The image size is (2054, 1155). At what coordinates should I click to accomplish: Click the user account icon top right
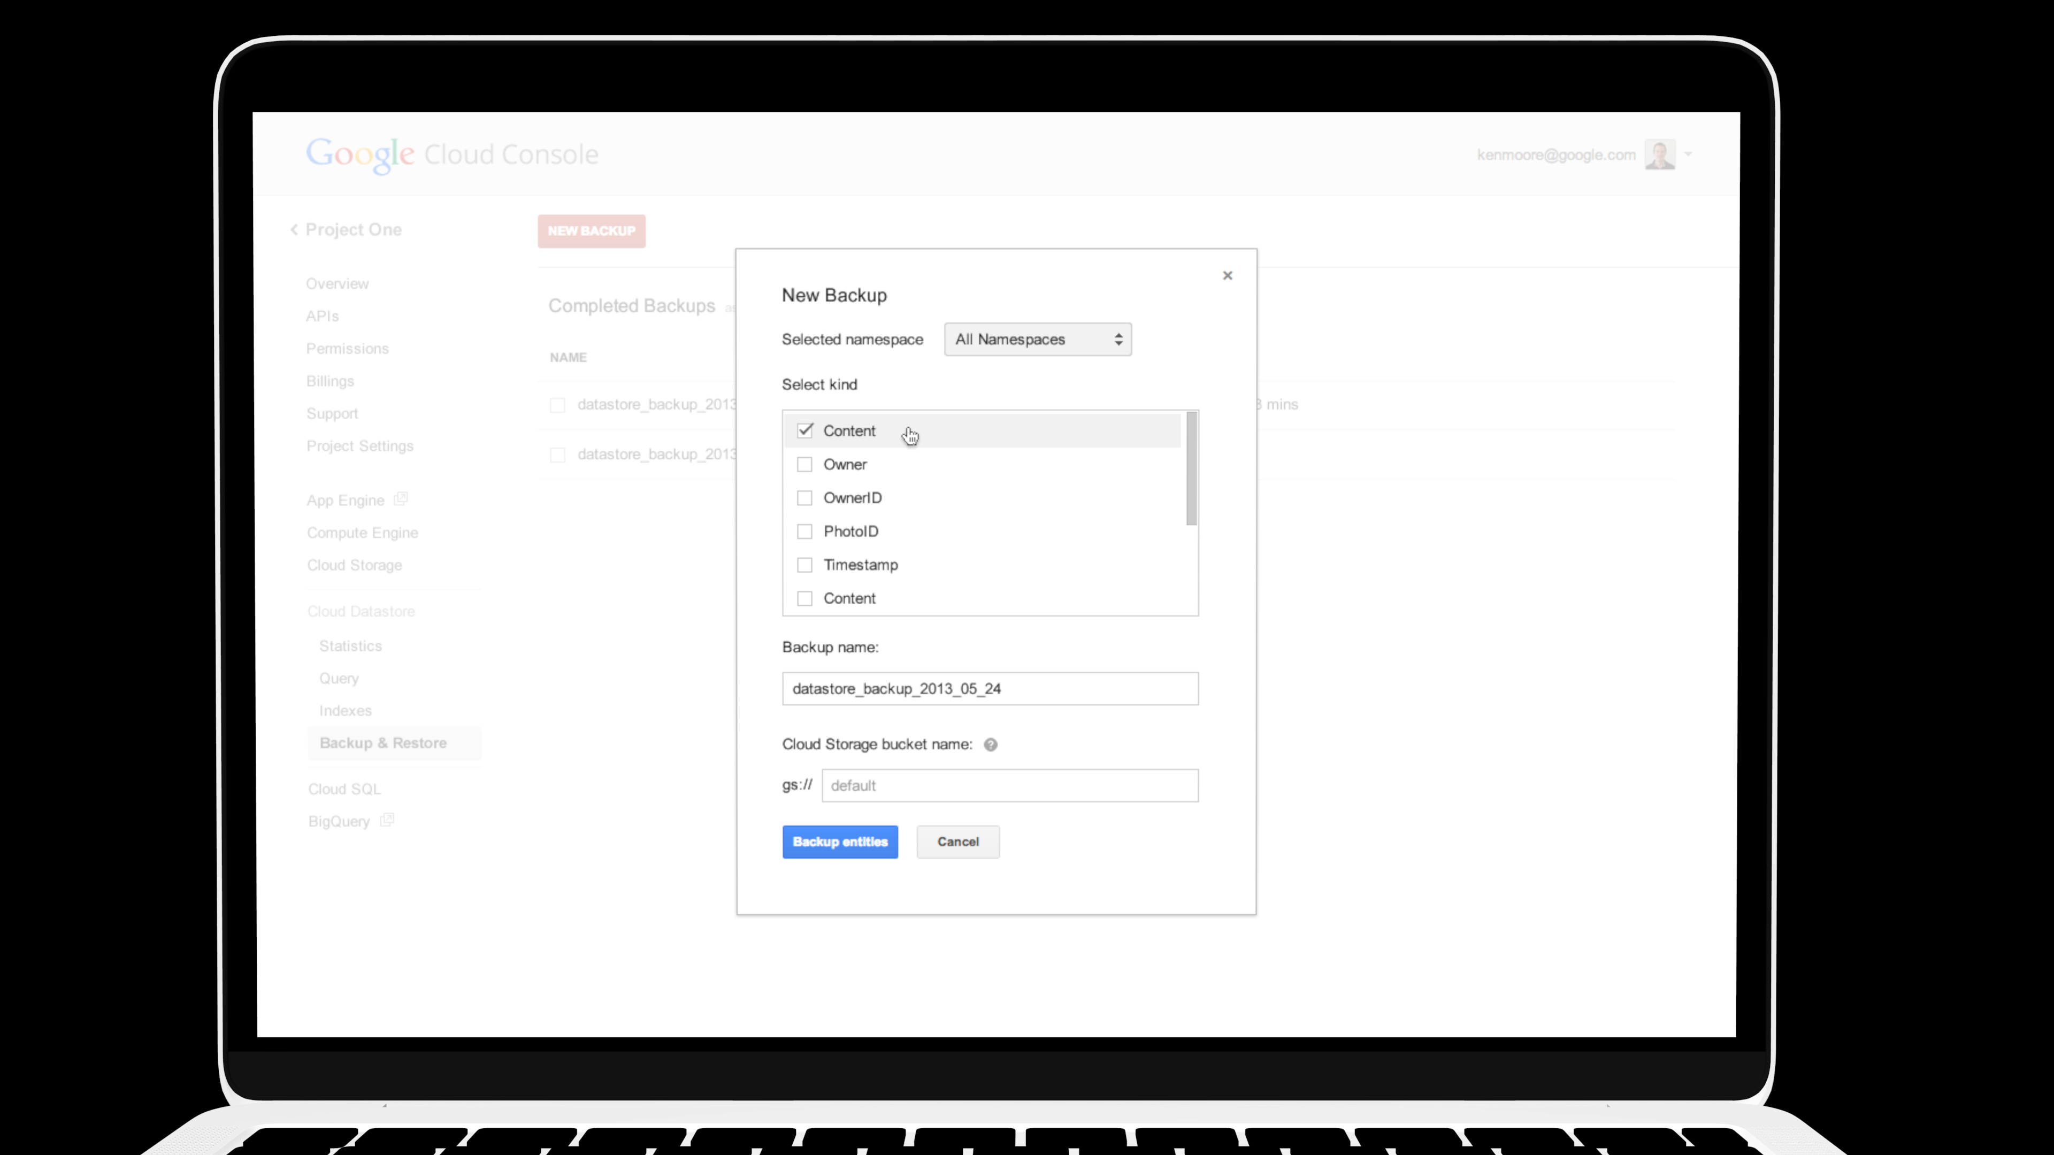tap(1660, 153)
